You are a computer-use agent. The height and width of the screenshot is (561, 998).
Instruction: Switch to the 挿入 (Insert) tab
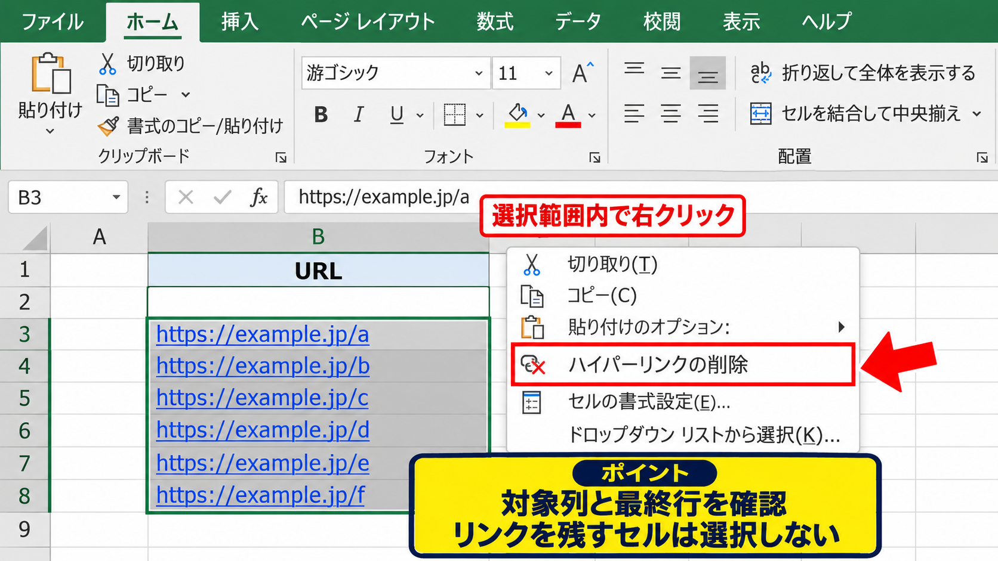point(239,21)
